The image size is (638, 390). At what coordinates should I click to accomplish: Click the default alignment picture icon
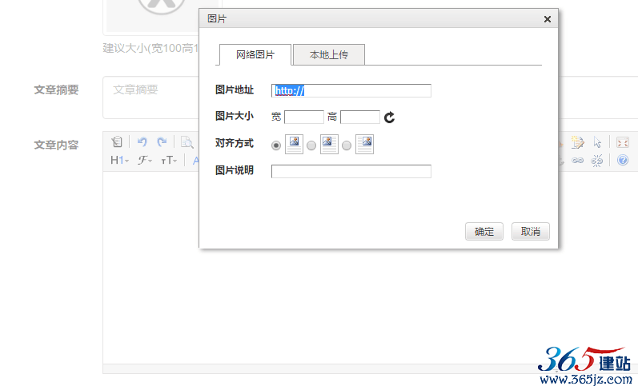tap(294, 144)
